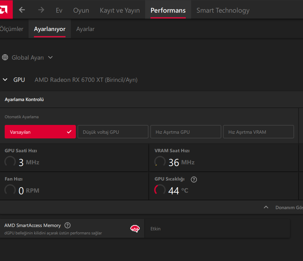
Task: Open Kayıt ve Yayın tab
Action: tap(120, 10)
